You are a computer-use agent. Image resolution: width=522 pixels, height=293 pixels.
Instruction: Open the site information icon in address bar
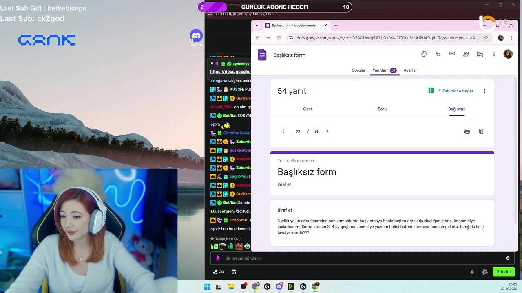coord(291,38)
